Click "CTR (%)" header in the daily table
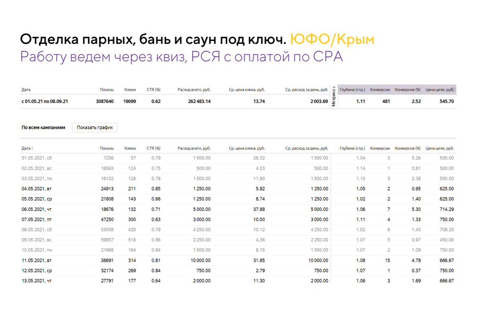Viewport: 477px width, 335px height. point(153,148)
